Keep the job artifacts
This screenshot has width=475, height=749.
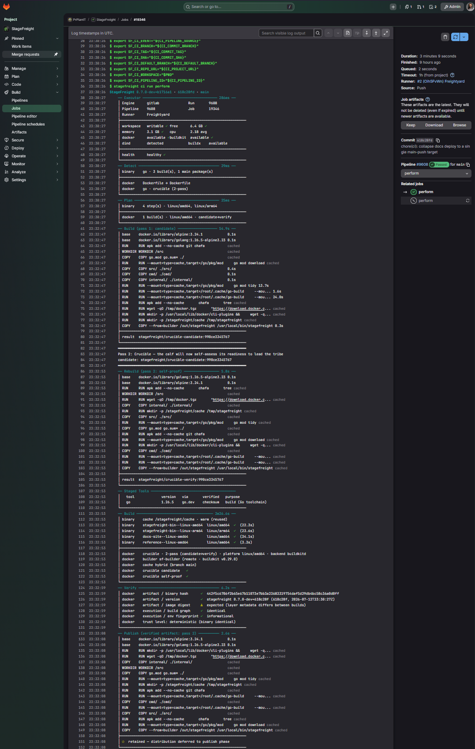pos(411,125)
